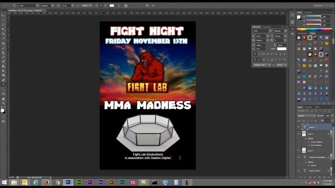Center-align text in the options bar
This screenshot has width=335, height=188.
click(x=101, y=6)
